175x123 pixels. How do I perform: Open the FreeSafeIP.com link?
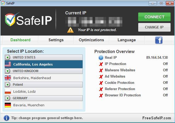[x=157, y=118]
